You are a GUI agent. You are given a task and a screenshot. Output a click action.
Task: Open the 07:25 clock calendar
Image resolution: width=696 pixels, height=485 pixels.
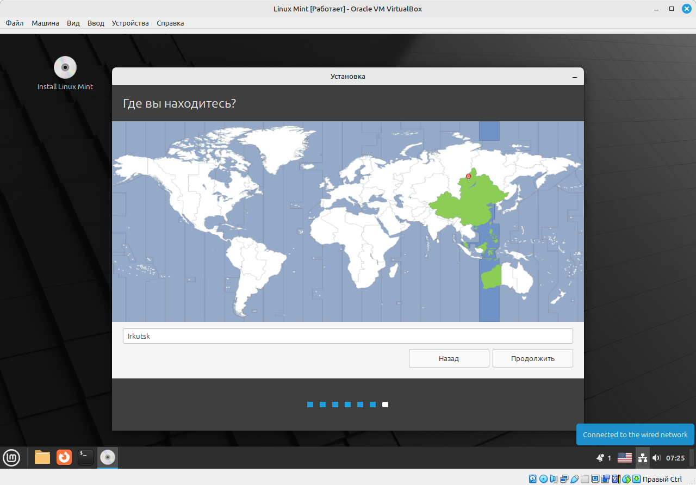[675, 458]
